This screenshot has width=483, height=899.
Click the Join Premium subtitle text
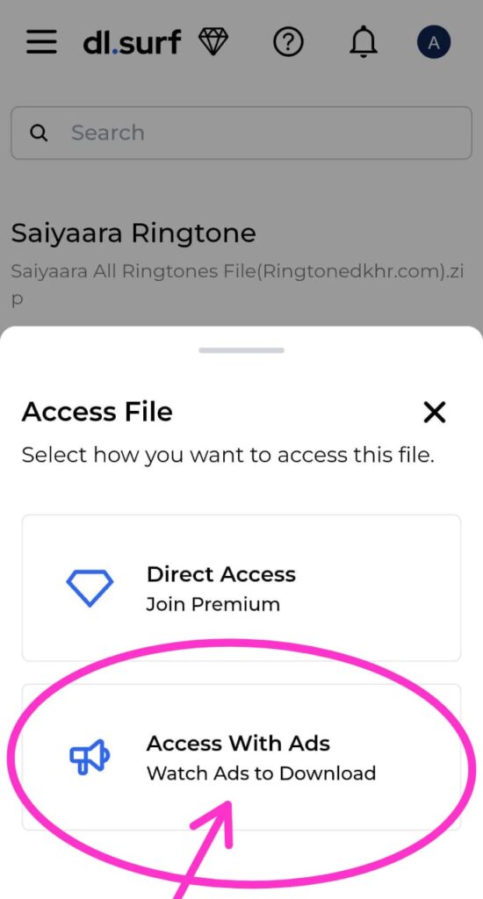coord(213,604)
